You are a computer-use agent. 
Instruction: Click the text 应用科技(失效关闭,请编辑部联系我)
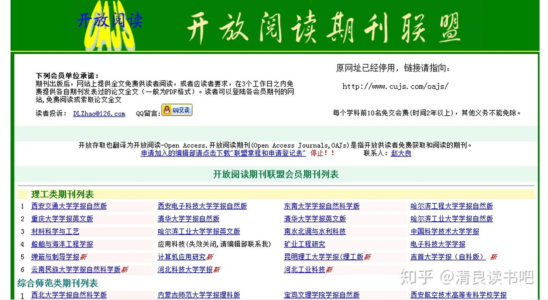214,244
